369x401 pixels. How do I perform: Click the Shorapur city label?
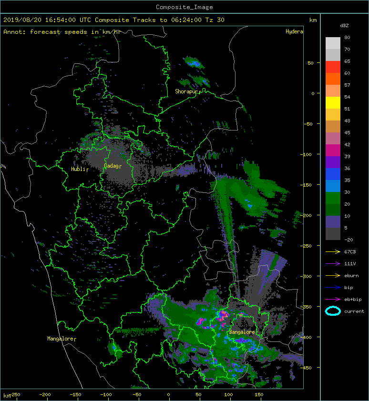[x=188, y=91]
